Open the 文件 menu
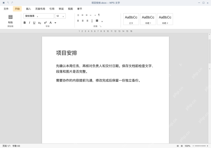Screen dimensions: 211x148 coord(6,9)
